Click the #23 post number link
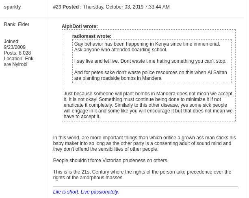This screenshot has height=198, width=249. click(57, 7)
